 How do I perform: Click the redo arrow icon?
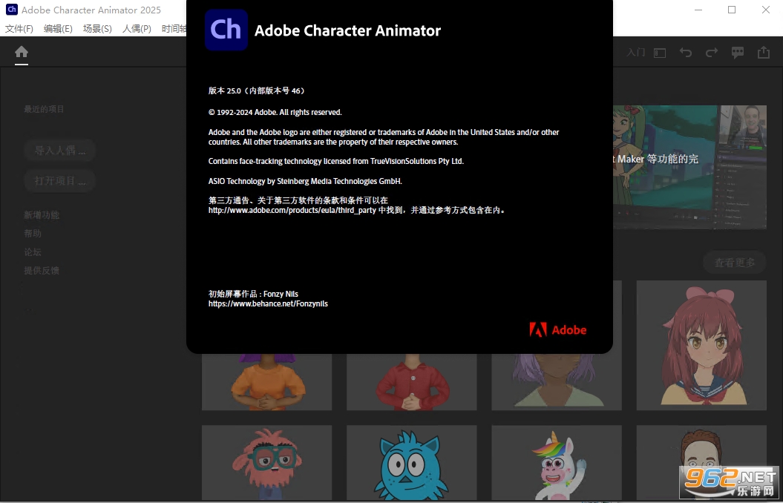(x=712, y=53)
